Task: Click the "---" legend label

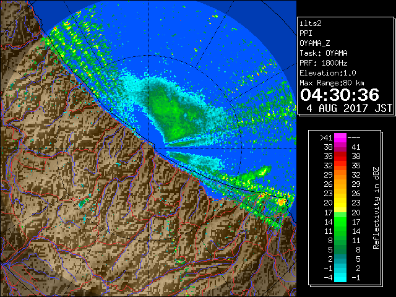Action: tap(354, 138)
